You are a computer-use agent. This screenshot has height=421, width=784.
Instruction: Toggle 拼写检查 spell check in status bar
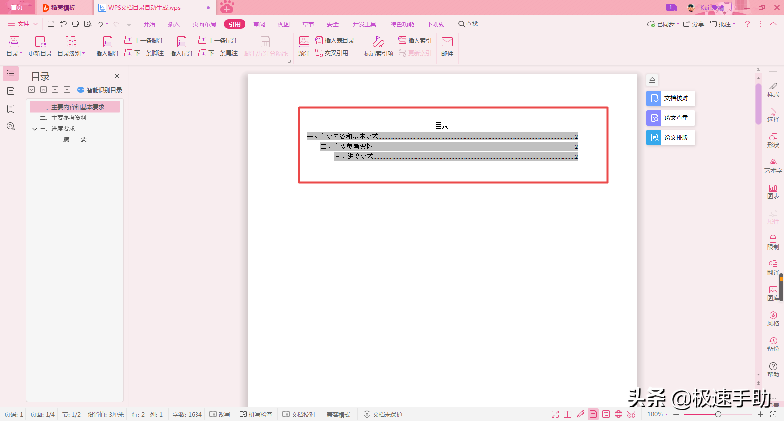pyautogui.click(x=256, y=414)
